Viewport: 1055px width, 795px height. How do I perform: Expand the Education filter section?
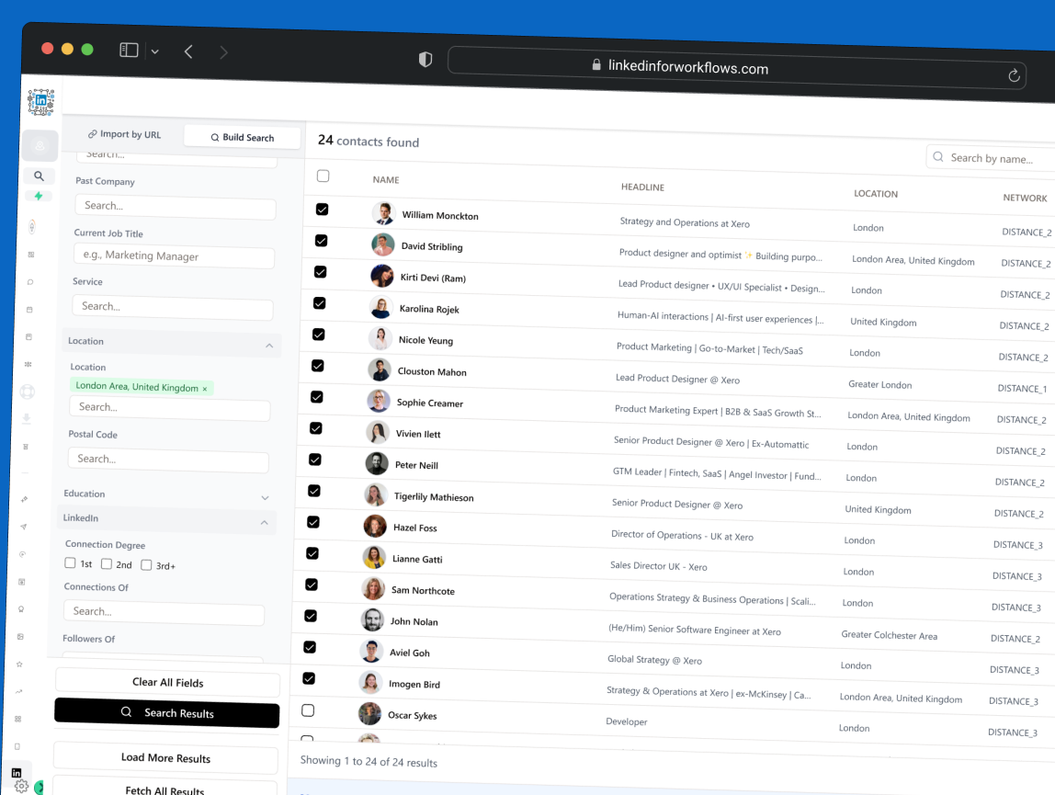tap(266, 496)
